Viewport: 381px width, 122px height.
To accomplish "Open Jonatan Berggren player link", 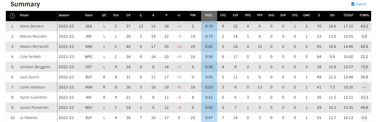I will [35, 67].
